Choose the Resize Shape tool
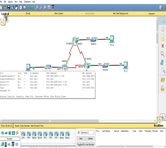Screen dimensions: 166x148 click(x=163, y=71)
